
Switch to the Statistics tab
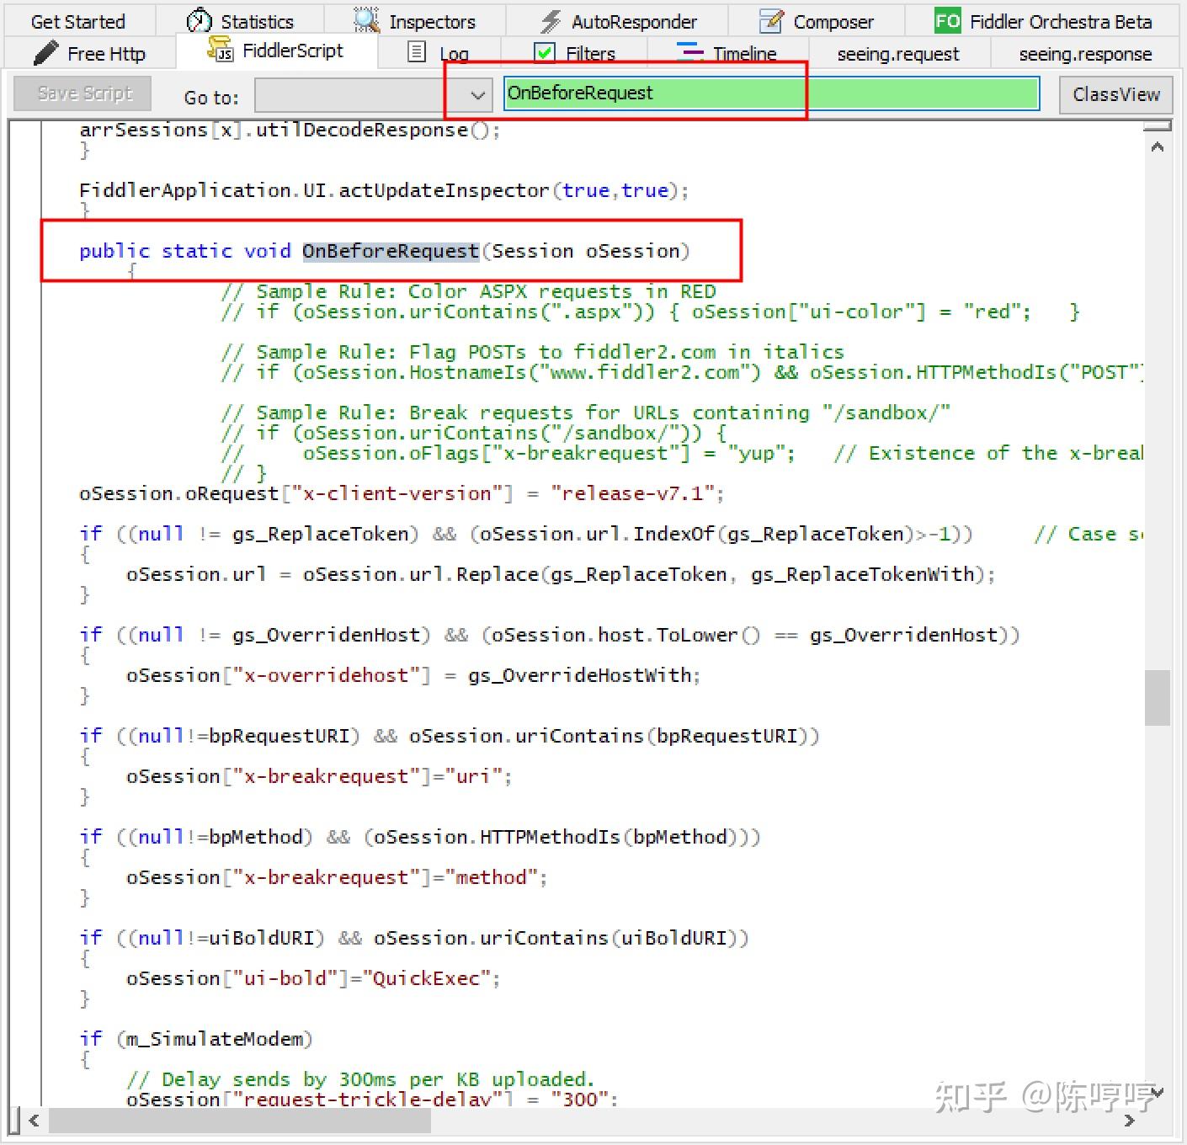[240, 21]
